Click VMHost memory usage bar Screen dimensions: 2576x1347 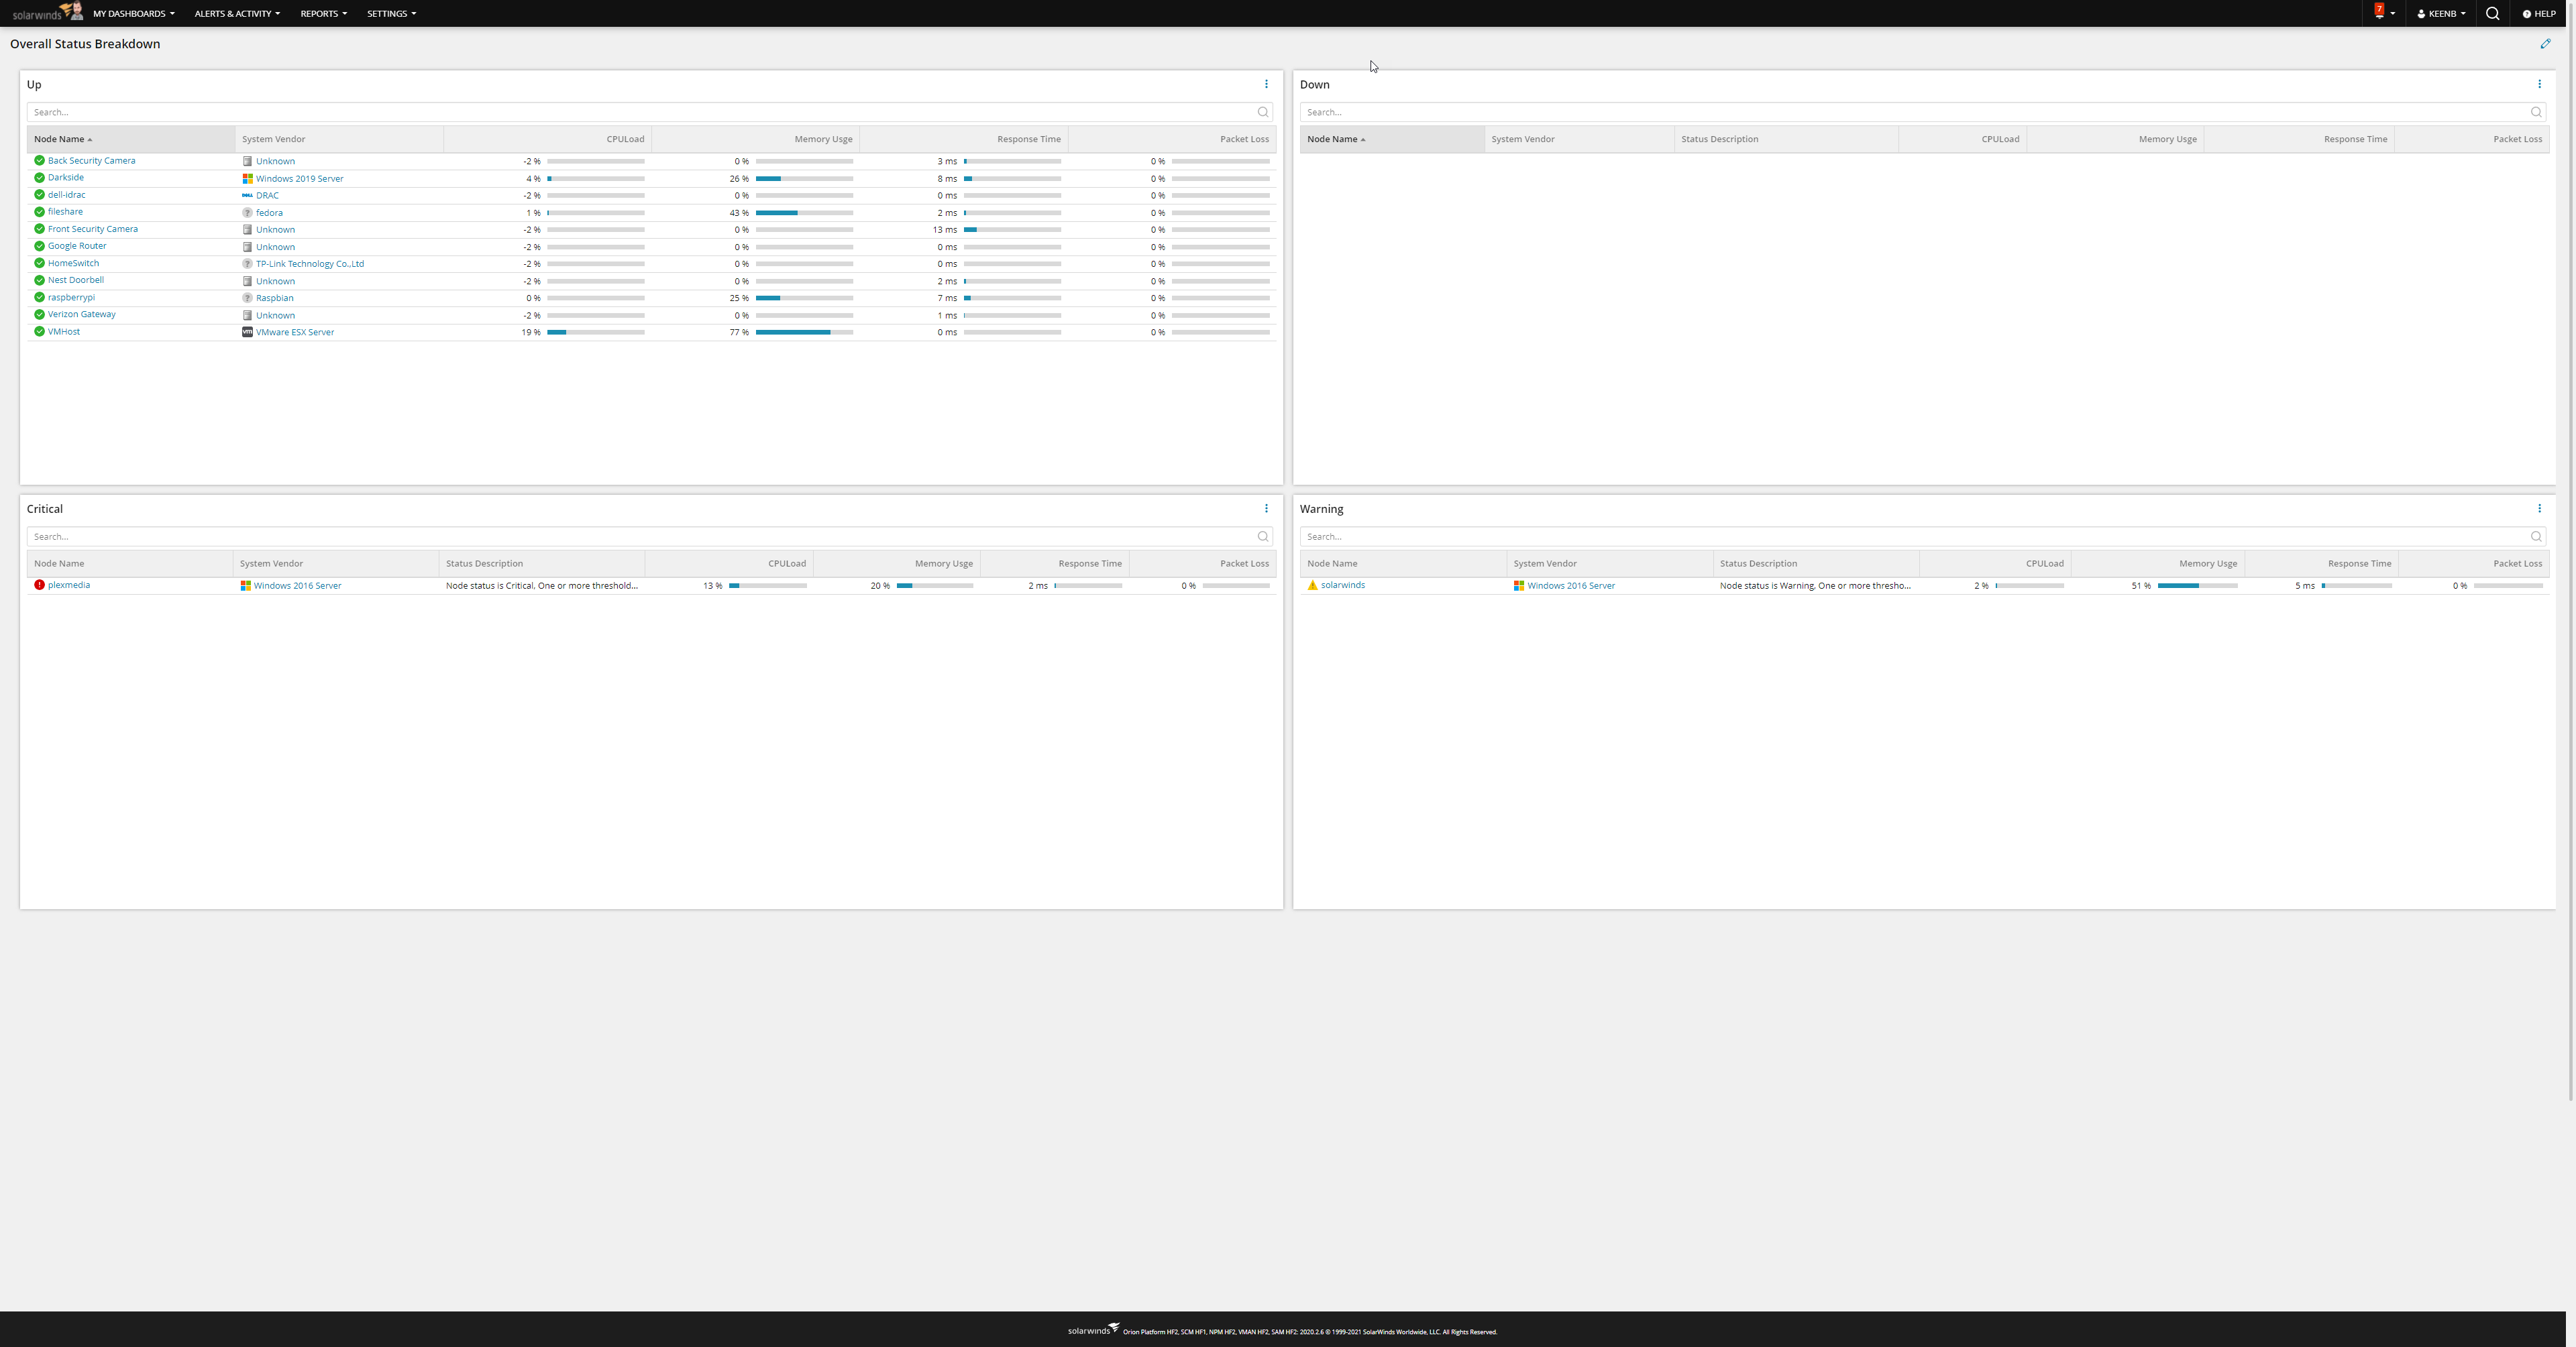pos(804,333)
